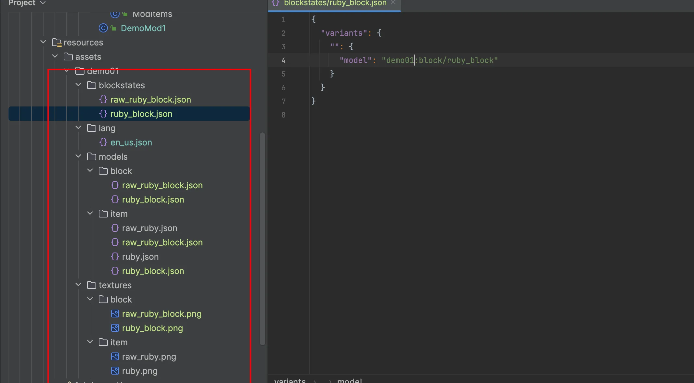Click the close button on ruby_block.json tab

(394, 3)
